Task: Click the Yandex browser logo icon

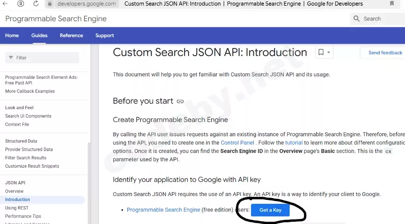Action: pyautogui.click(x=21, y=3)
